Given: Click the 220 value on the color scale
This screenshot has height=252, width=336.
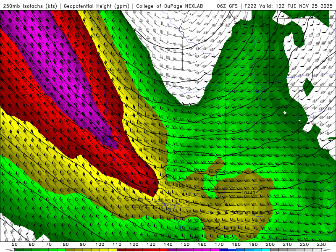Looking at the screenshot, I should click(x=304, y=244).
